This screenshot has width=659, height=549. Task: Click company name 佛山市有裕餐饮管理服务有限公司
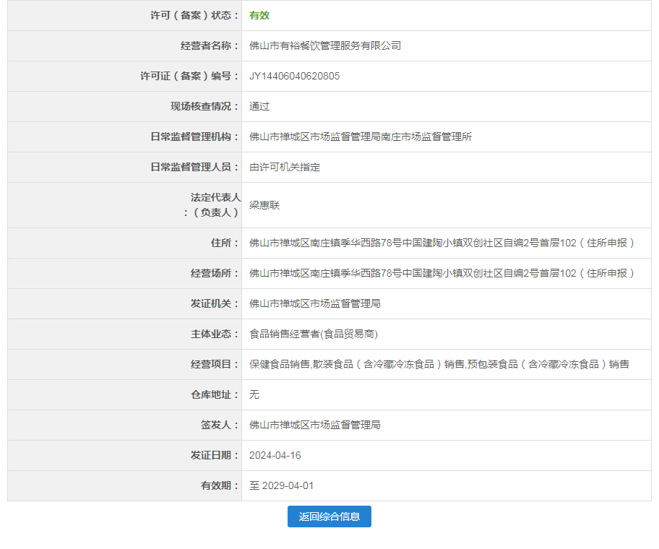point(325,46)
